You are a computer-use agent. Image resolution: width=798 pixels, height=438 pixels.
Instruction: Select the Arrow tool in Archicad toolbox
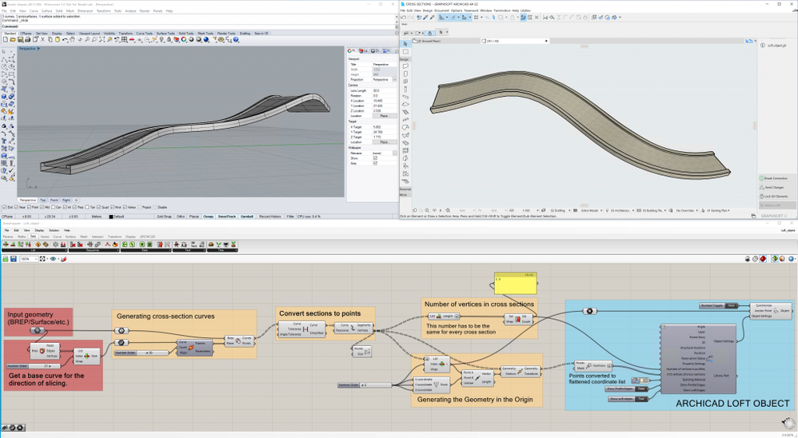(405, 44)
